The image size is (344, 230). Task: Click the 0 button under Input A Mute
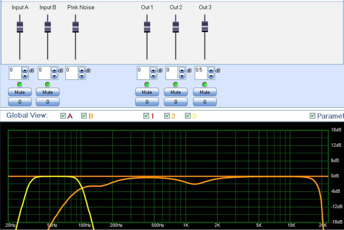(20, 102)
